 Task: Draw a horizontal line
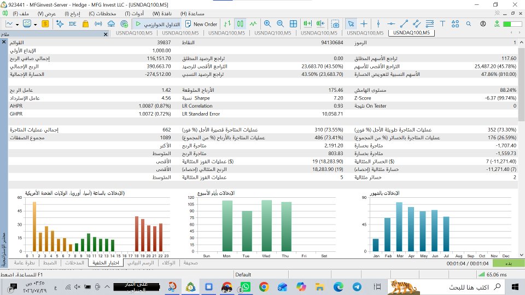pos(391,23)
